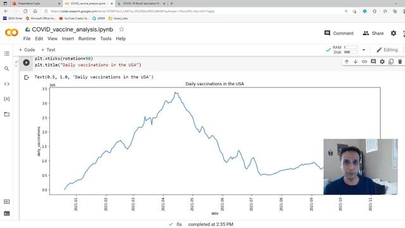
Task: Click the completed at 2:35 PM status
Action: pyautogui.click(x=211, y=224)
